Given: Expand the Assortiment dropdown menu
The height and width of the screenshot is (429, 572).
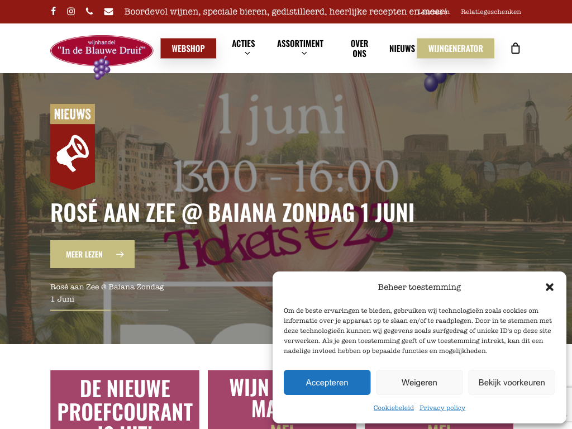Looking at the screenshot, I should 300,48.
